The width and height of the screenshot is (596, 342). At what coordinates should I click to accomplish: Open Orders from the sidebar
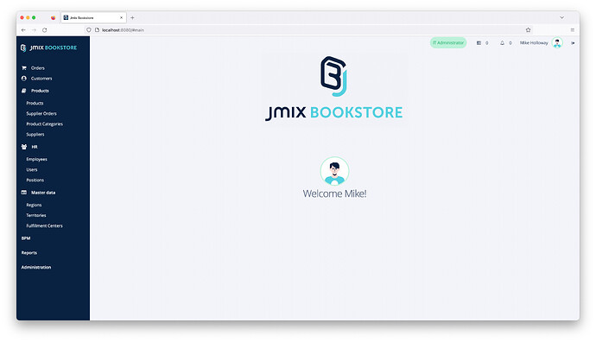[x=38, y=68]
